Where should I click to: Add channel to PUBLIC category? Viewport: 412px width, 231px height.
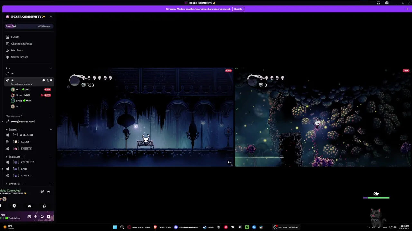click(51, 184)
